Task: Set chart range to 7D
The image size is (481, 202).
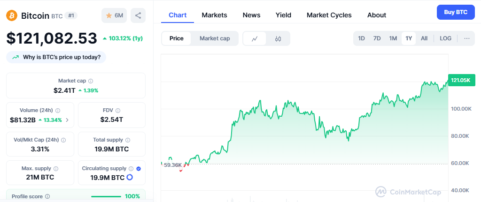Action: coord(377,38)
